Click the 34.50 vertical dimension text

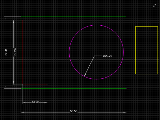(x=15, y=52)
